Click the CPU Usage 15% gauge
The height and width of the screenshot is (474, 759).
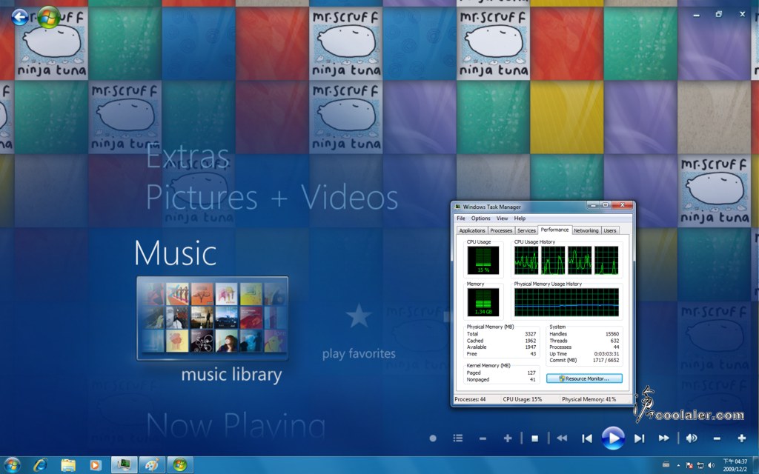483,260
